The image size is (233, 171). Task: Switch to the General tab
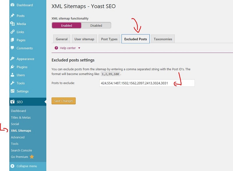(62, 39)
